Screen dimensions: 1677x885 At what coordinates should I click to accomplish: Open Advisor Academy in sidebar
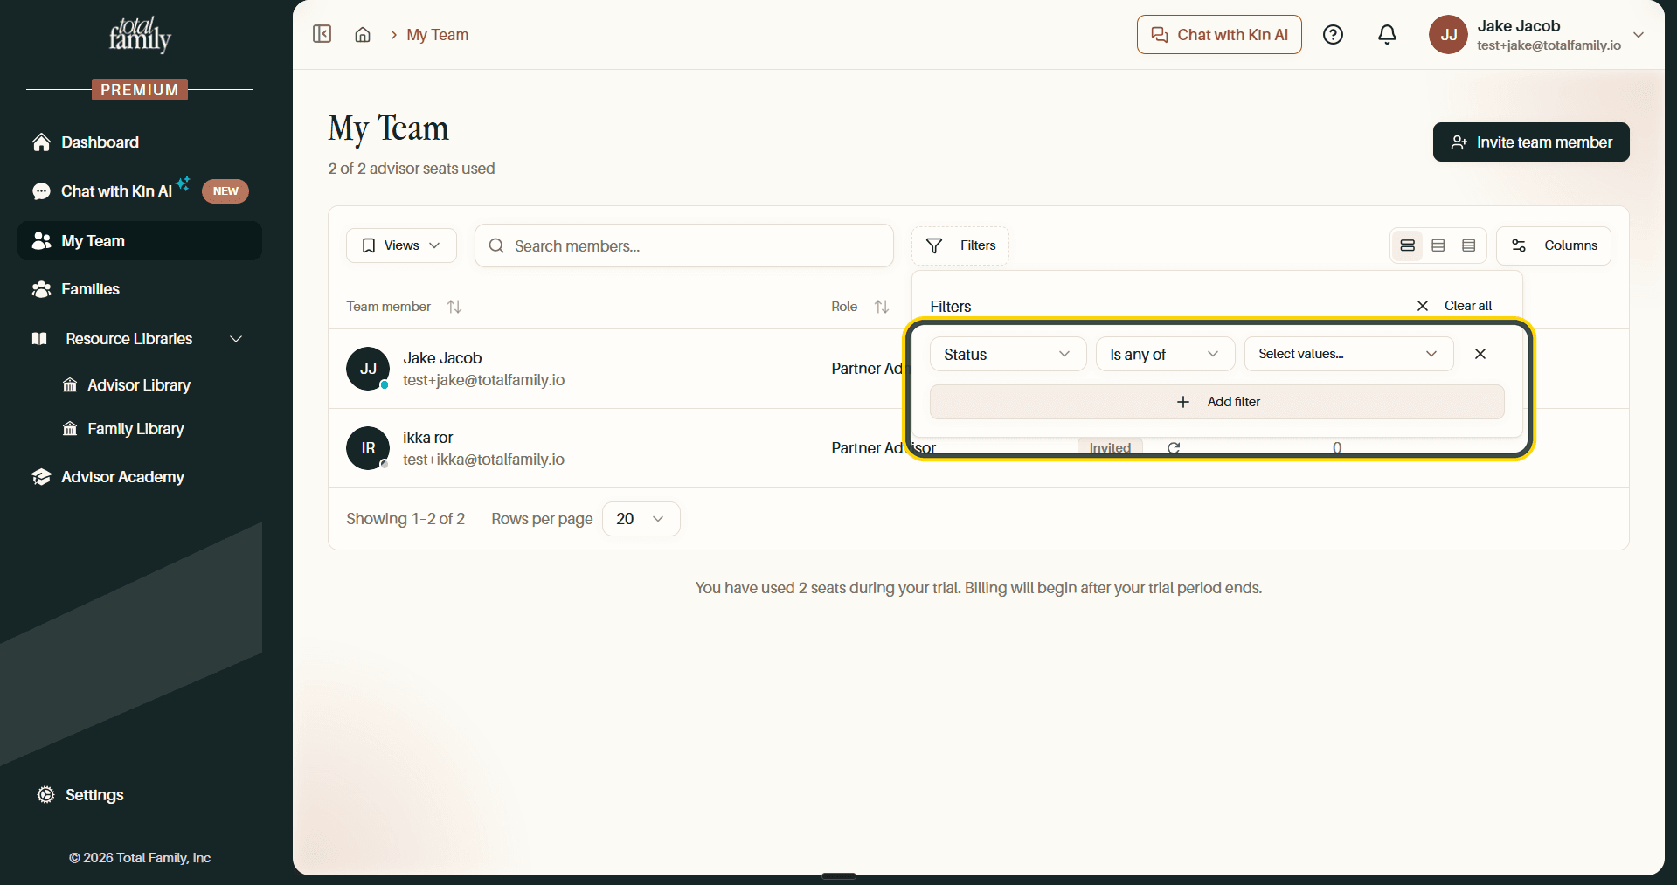pos(140,477)
